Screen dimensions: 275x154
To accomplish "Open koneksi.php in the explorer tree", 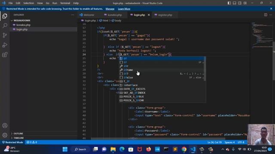I will (23, 25).
